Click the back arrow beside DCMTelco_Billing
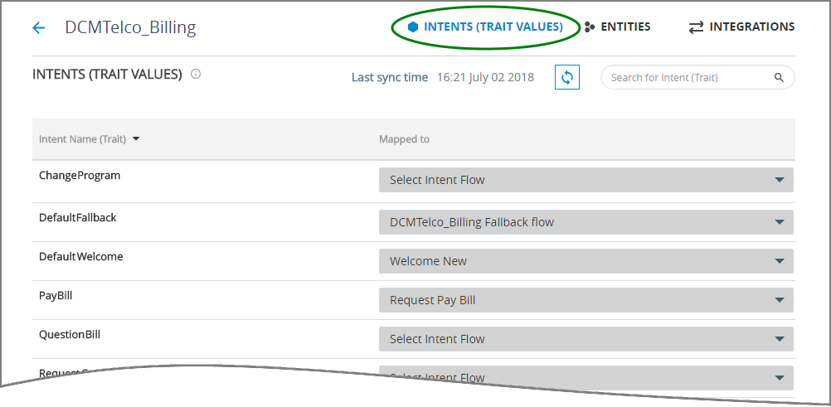The image size is (831, 407). click(x=39, y=27)
